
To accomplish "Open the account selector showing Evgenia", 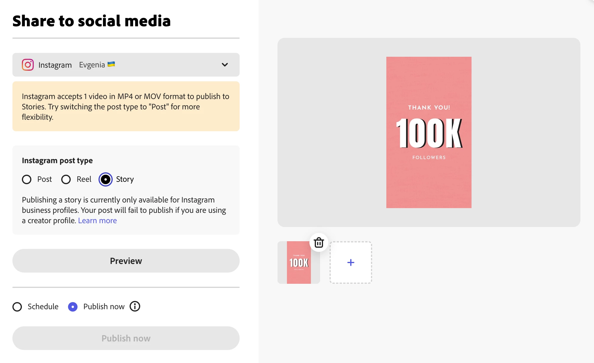I will point(92,65).
